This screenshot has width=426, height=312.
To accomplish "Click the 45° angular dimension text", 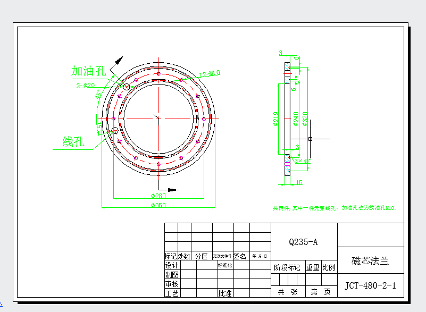I will (99, 94).
